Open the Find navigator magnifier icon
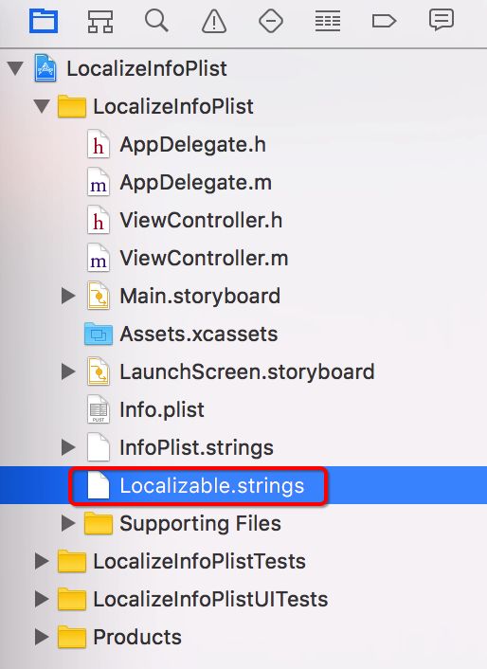487x669 pixels. [x=156, y=21]
